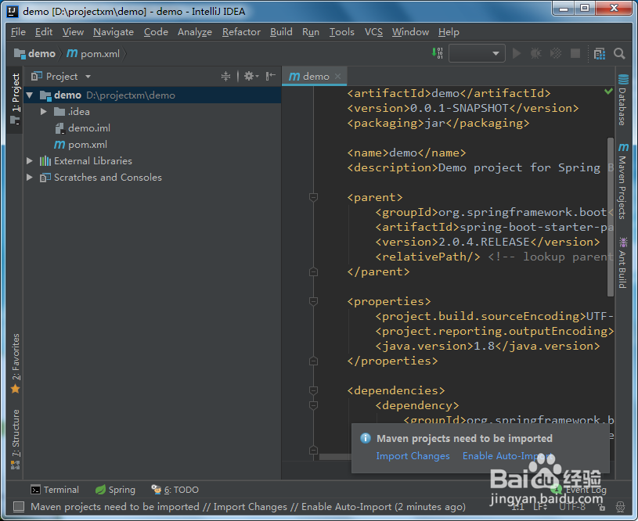This screenshot has width=638, height=521.
Task: Open the Structure tool window
Action: (x=16, y=439)
